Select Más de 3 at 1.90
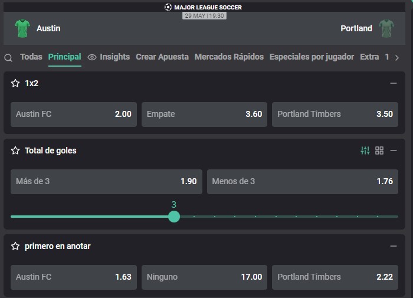The width and height of the screenshot is (413, 298). pyautogui.click(x=106, y=182)
